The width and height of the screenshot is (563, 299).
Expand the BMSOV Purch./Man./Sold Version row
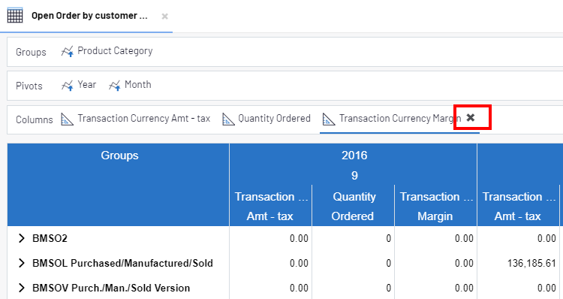pyautogui.click(x=22, y=288)
